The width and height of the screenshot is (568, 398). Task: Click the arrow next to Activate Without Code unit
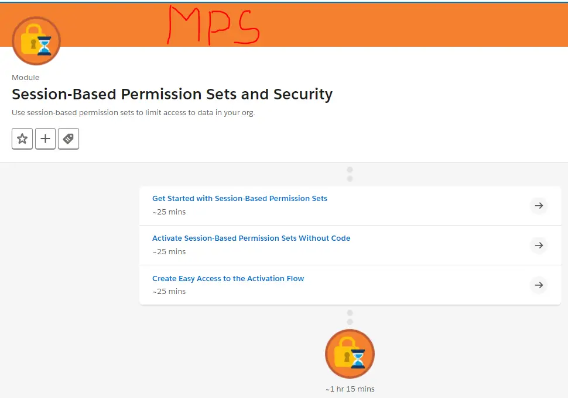coord(539,245)
